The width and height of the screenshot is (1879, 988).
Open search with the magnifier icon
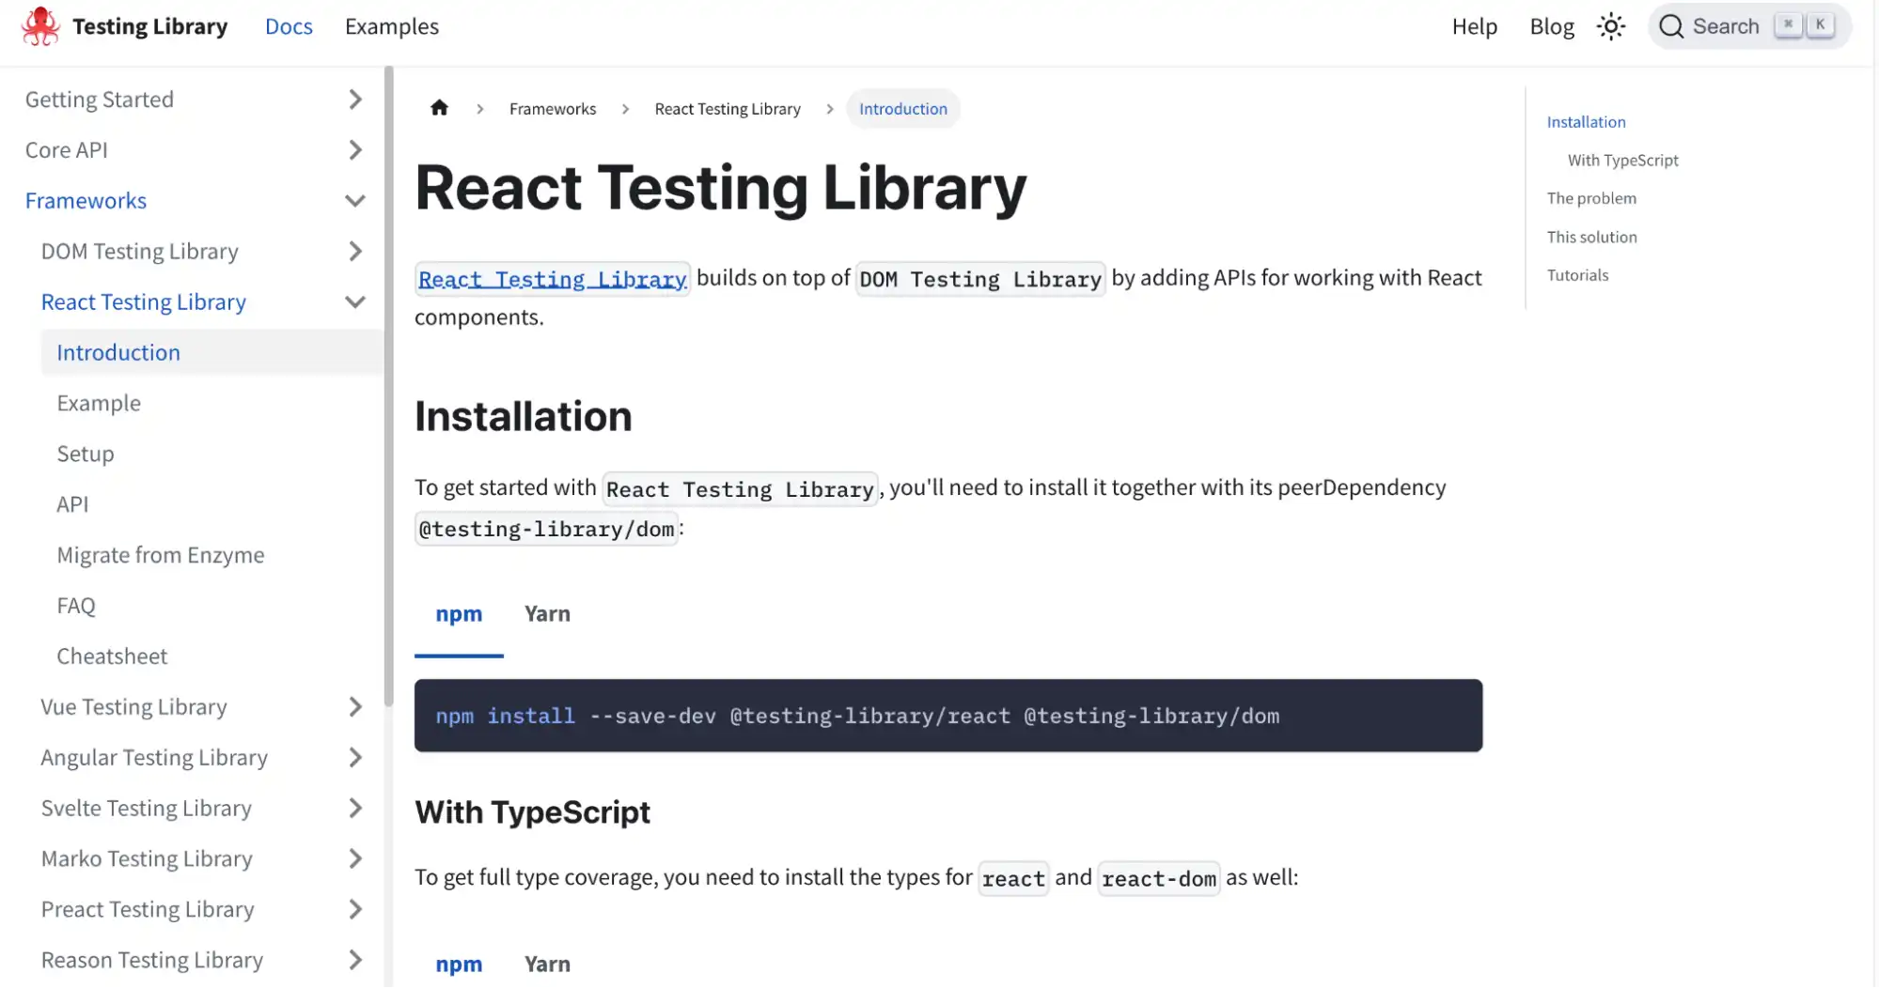(x=1671, y=26)
